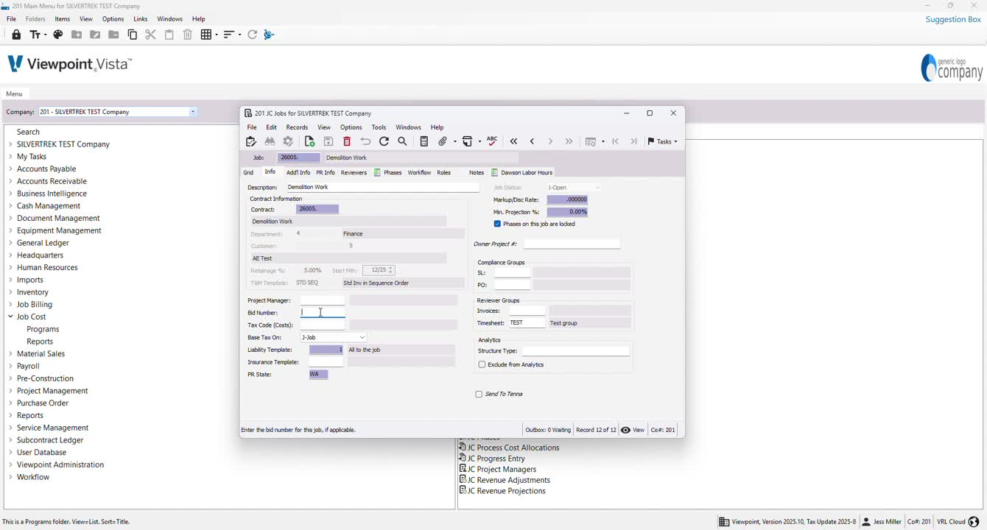
Task: Go to previous record arrow
Action: pyautogui.click(x=532, y=141)
